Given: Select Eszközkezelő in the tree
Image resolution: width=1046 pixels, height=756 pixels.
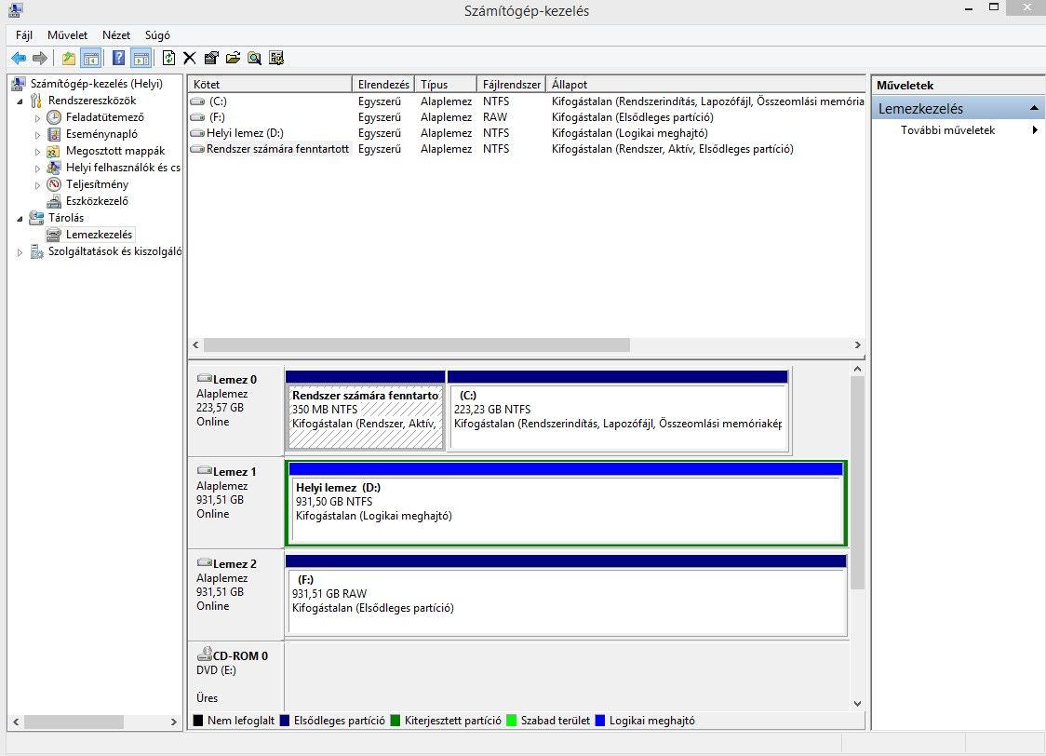Looking at the screenshot, I should point(97,201).
